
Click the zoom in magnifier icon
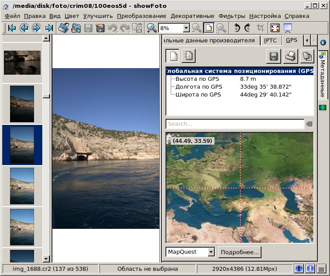tap(151, 28)
